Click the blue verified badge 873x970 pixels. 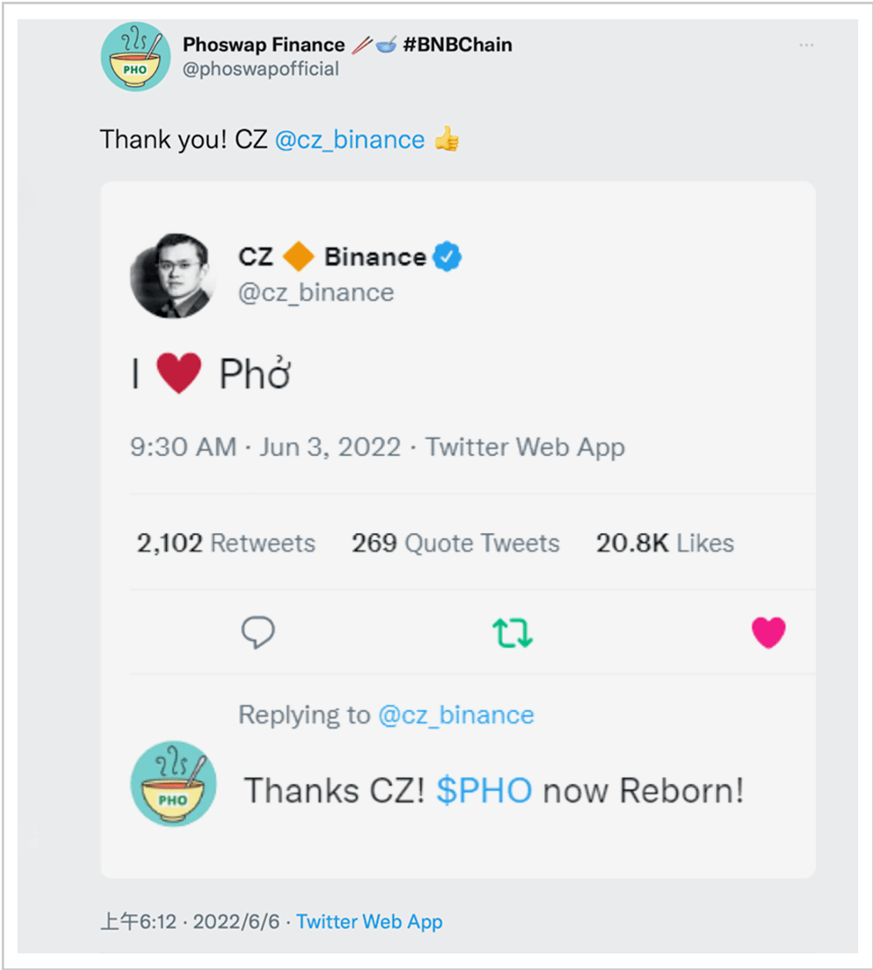[448, 257]
